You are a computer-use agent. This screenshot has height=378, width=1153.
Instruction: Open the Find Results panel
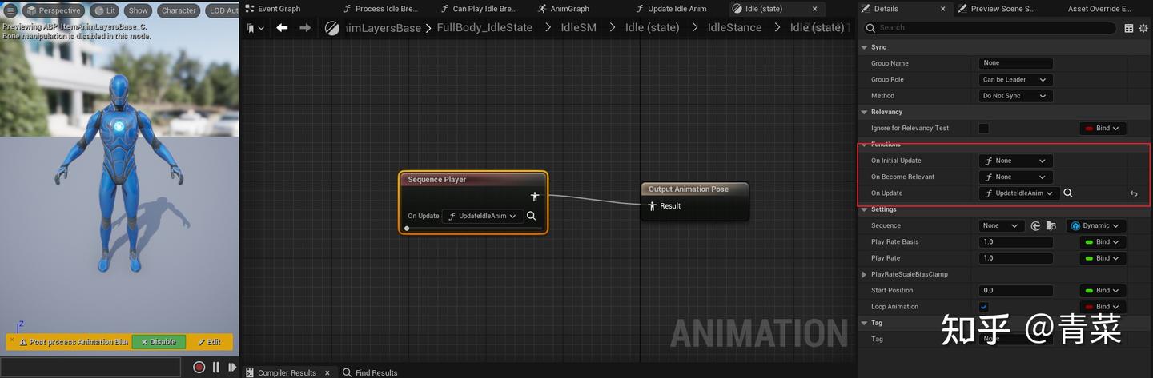point(371,372)
